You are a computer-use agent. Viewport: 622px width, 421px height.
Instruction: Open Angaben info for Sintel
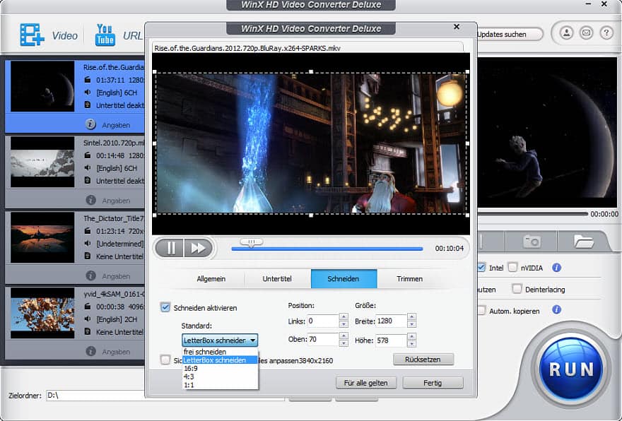click(x=91, y=200)
